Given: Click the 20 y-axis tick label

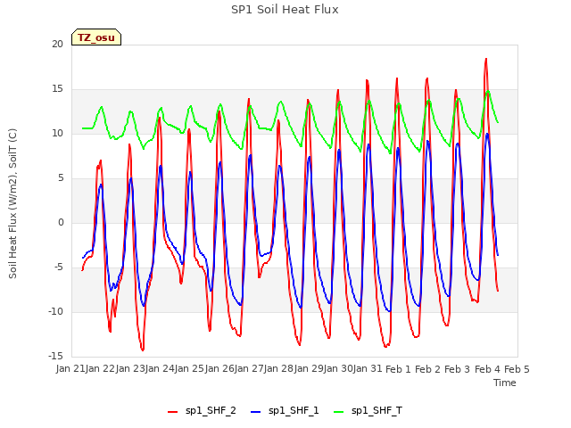Looking at the screenshot, I should (x=57, y=44).
